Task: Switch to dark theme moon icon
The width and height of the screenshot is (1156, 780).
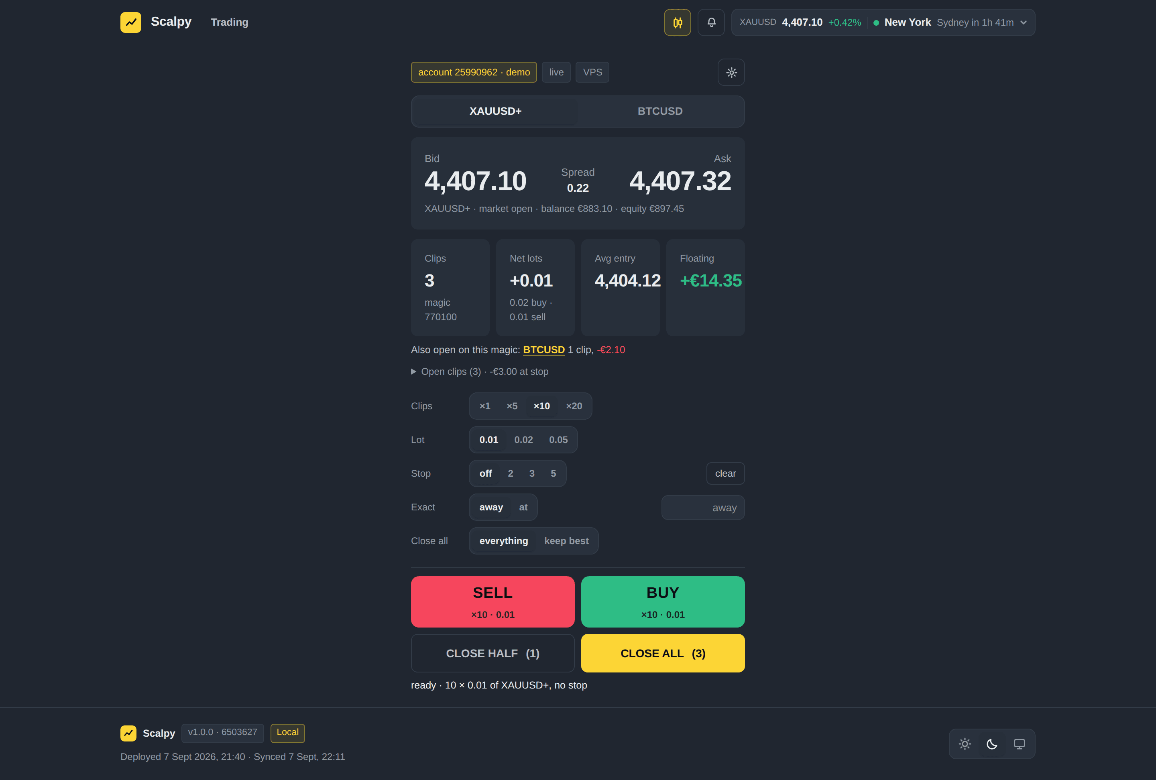Action: coord(991,744)
